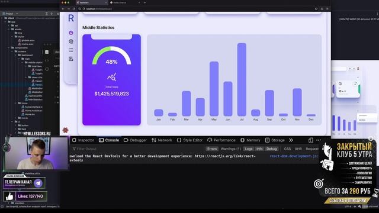Open the purple dashboard icon in sidebar
This screenshot has width=379, height=213.
pyautogui.click(x=71, y=33)
